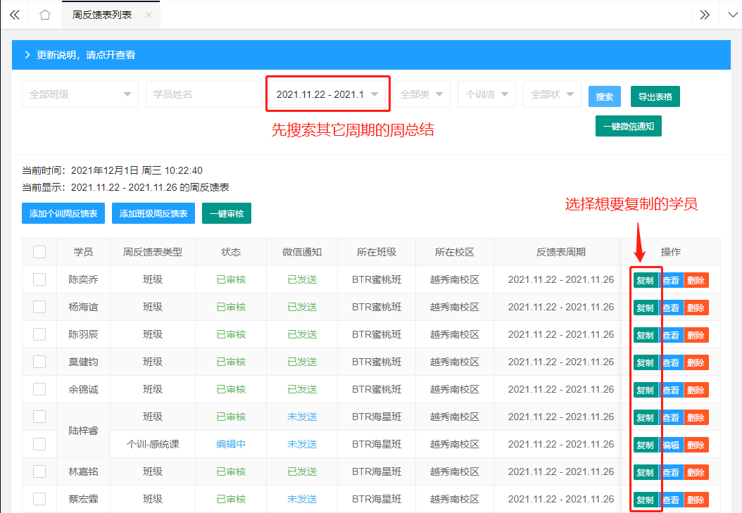
Task: Click 编辑 in the 个训-感统课 row
Action: [x=671, y=445]
